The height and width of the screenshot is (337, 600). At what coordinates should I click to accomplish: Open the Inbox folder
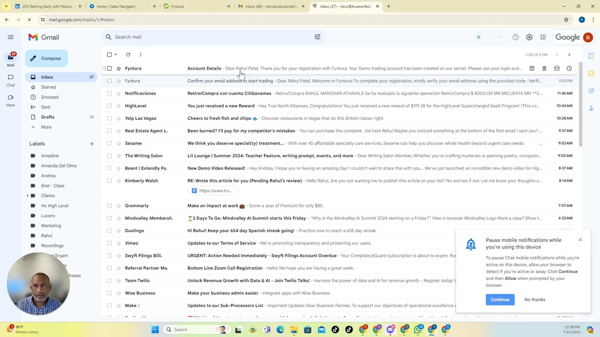point(61,77)
